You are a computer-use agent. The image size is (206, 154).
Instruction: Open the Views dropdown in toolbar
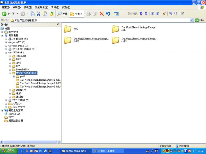click(117, 14)
